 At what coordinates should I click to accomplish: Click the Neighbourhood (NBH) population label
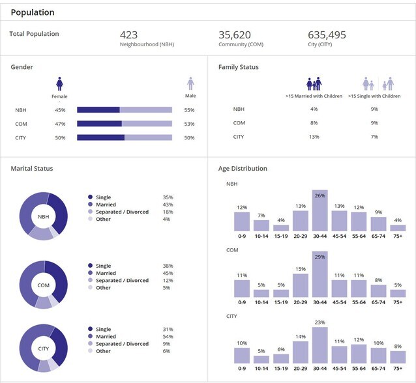(x=147, y=44)
